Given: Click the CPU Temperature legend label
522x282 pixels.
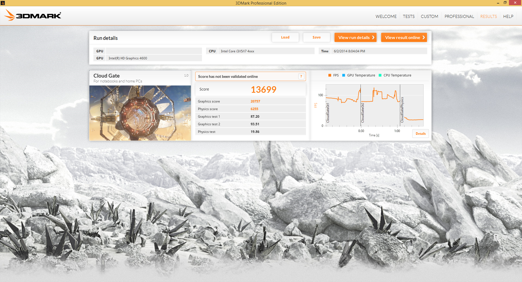Looking at the screenshot, I should pos(397,75).
